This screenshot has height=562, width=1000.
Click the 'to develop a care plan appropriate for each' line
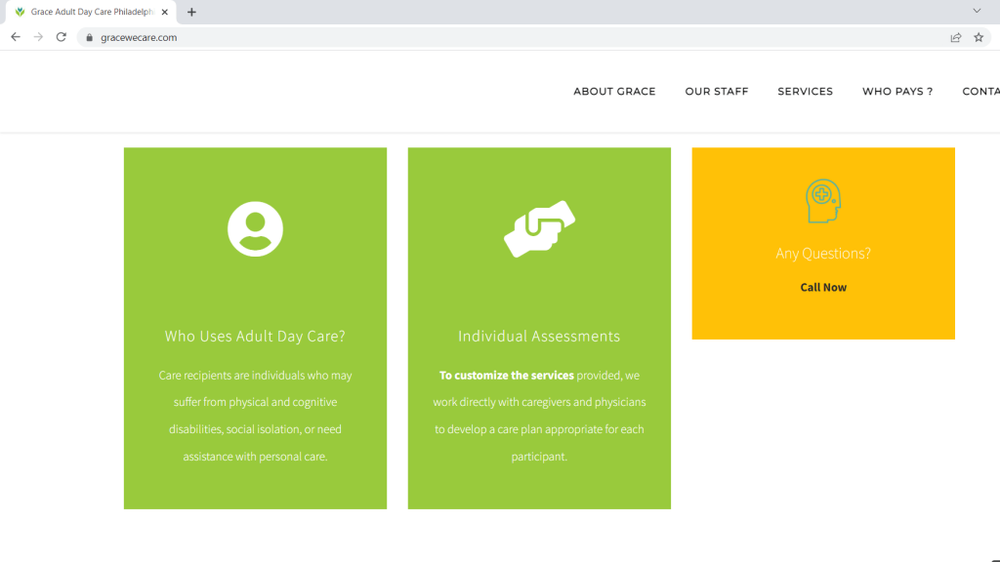tap(539, 429)
